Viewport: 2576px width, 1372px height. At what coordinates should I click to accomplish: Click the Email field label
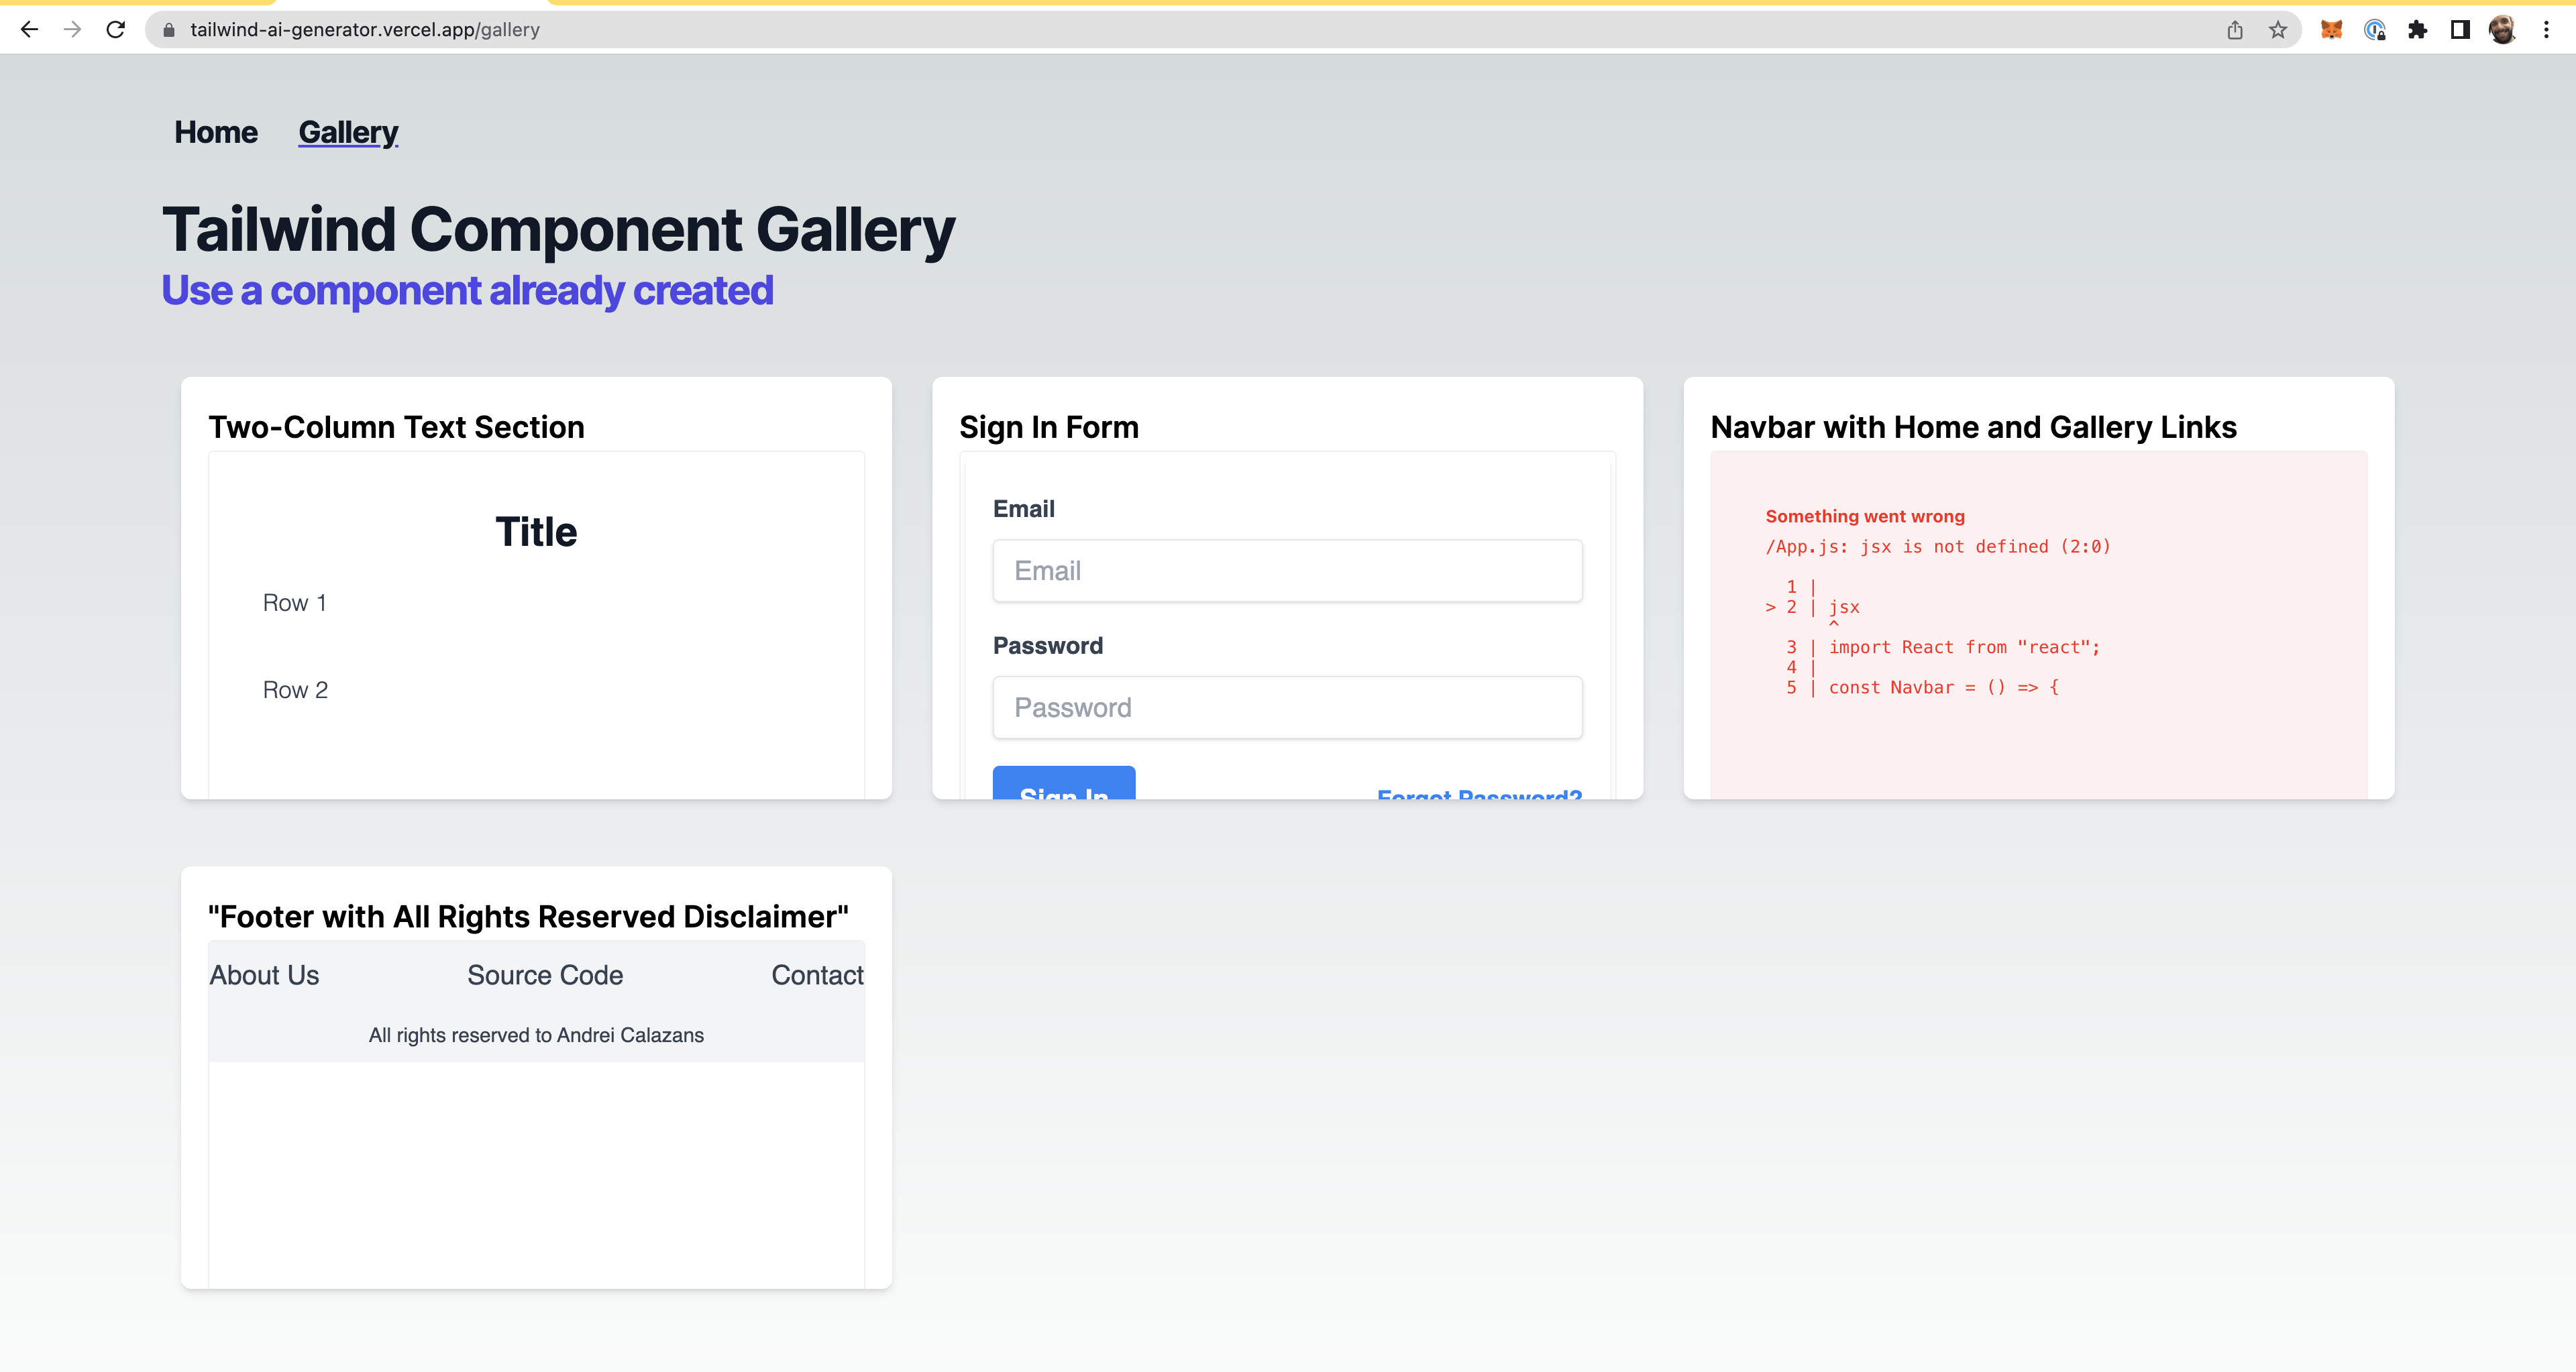pos(1023,508)
